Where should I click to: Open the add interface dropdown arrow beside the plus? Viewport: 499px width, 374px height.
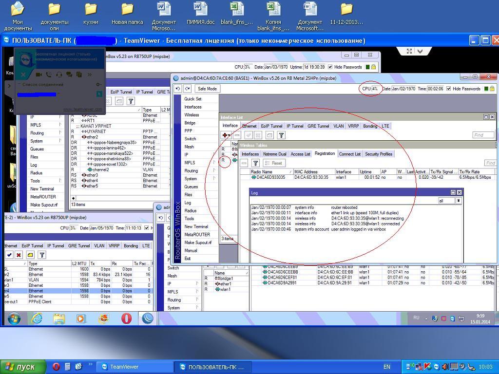229,136
